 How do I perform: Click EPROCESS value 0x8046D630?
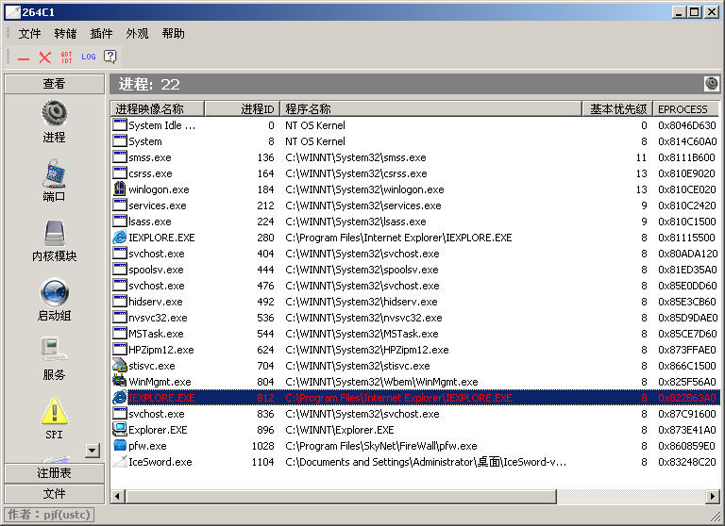687,125
